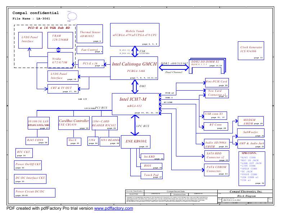Click the "Dual Channel" label
The height and width of the screenshot is (214, 303).
point(174,72)
